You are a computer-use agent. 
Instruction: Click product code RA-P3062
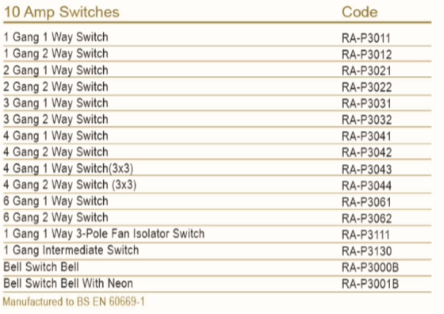[x=366, y=219]
